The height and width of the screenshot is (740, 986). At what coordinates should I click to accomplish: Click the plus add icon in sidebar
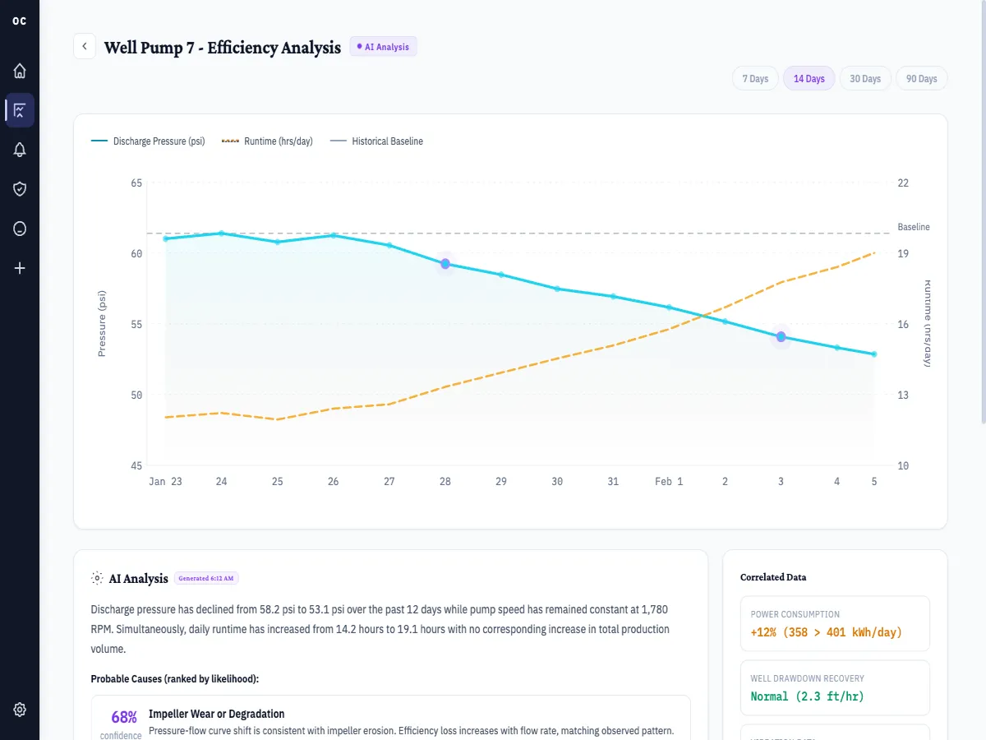pos(20,268)
